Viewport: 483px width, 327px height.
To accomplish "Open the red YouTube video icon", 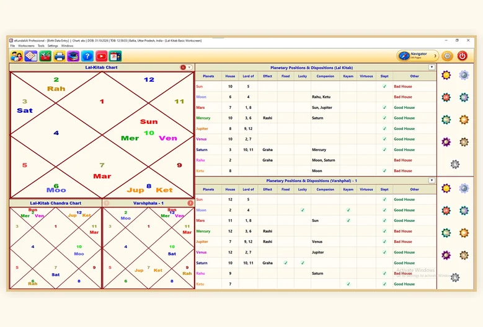I will (101, 56).
